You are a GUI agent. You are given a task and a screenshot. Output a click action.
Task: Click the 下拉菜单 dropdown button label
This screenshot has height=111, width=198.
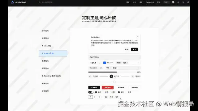93,63
